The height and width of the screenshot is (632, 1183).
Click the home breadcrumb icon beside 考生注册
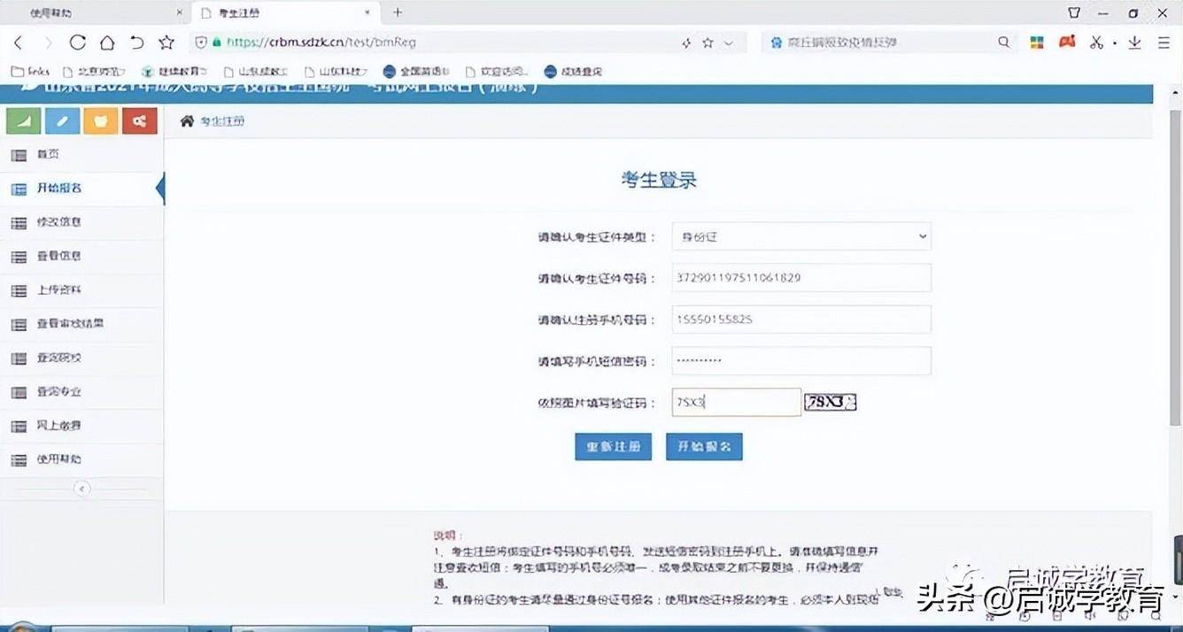click(186, 121)
